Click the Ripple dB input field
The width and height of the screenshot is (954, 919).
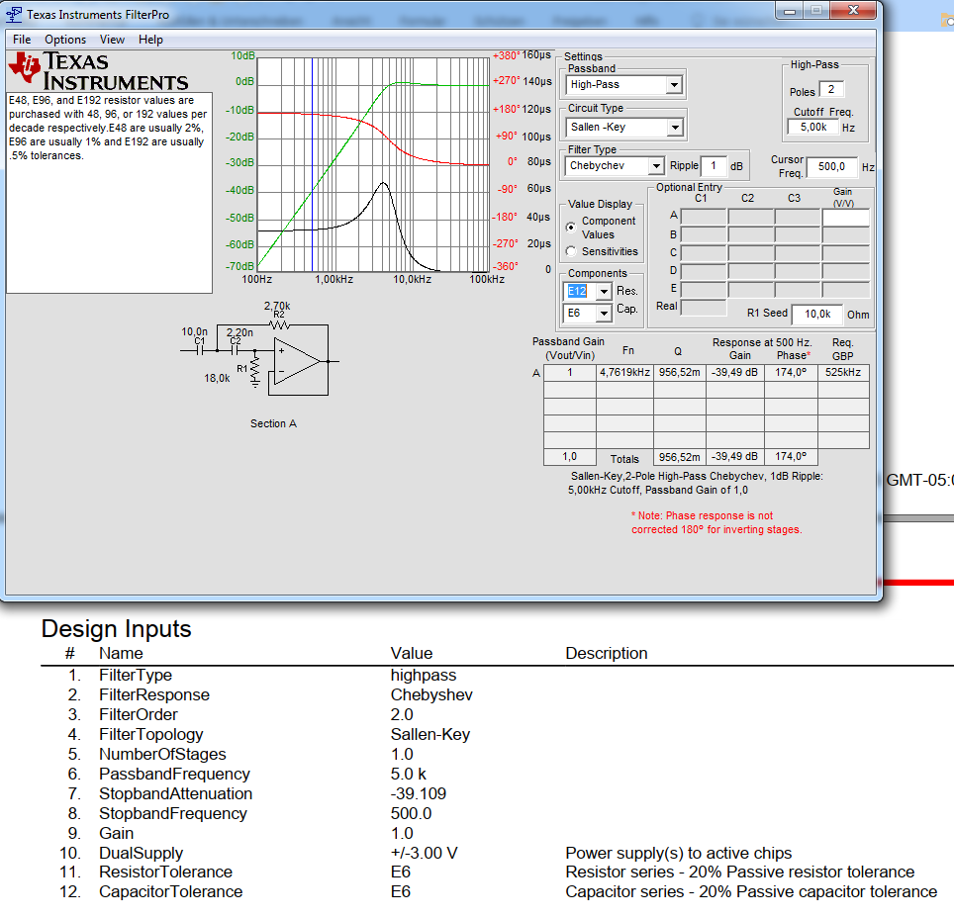click(x=714, y=165)
